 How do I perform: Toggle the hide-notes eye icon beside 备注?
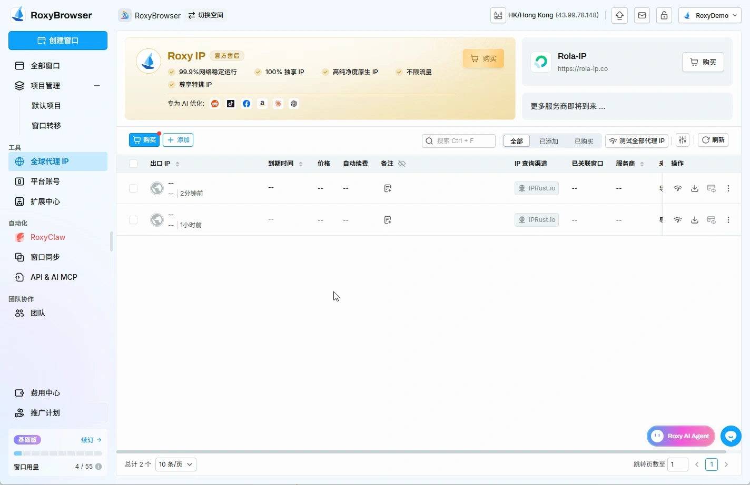(x=402, y=164)
